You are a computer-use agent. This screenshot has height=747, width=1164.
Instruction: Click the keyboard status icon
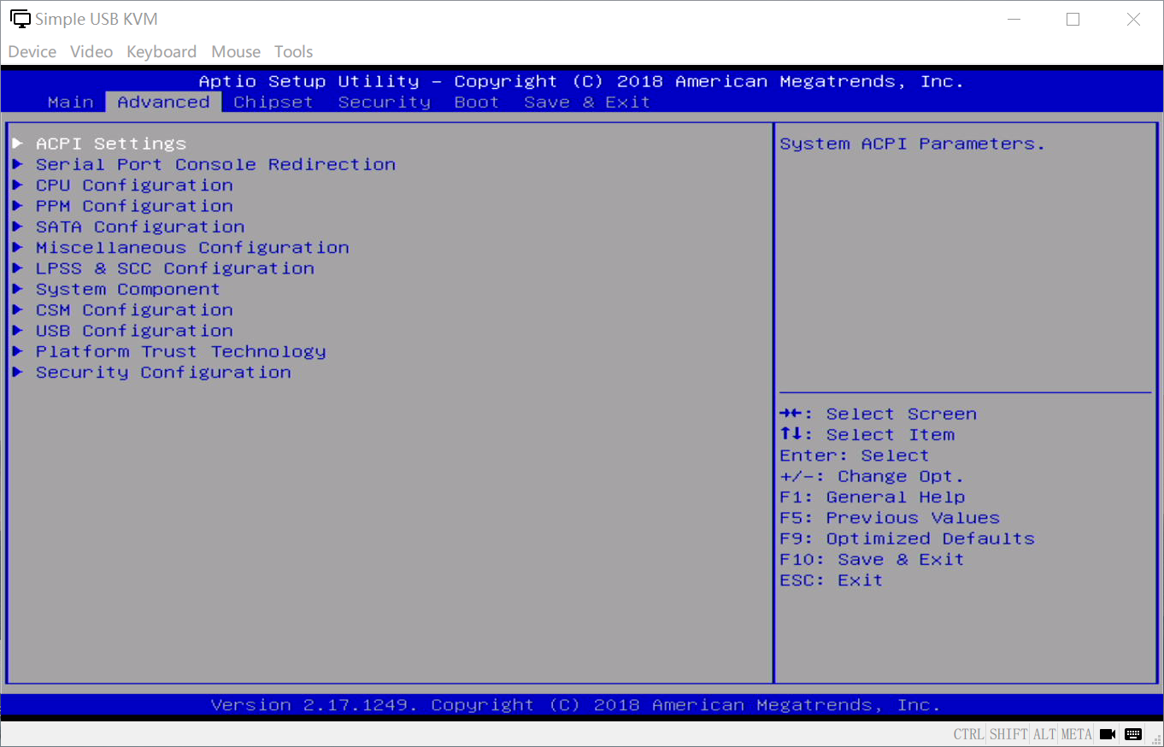pos(1133,734)
